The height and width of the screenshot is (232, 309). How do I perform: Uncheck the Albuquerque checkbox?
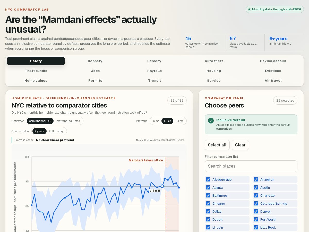[x=208, y=180]
